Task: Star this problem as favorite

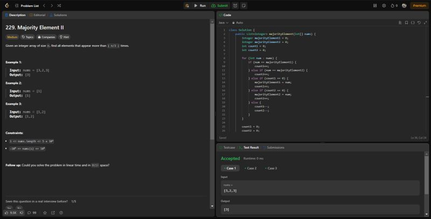Action: coord(45,213)
